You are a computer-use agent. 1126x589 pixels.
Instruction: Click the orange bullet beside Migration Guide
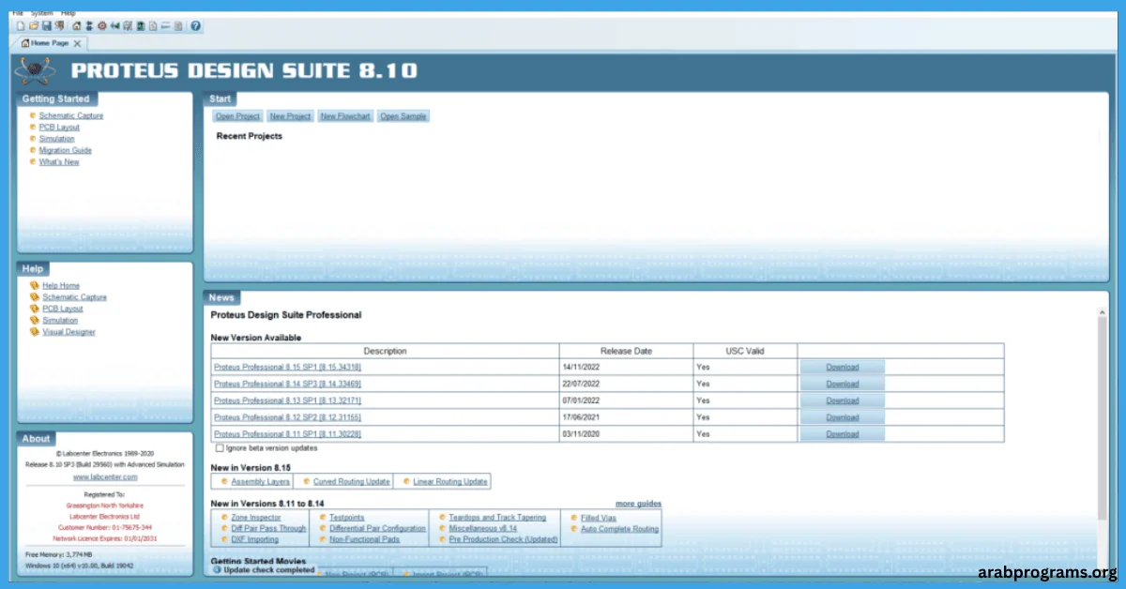[x=33, y=150]
